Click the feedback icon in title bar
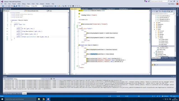Viewport: 179px width, 101px height. pos(149,1)
